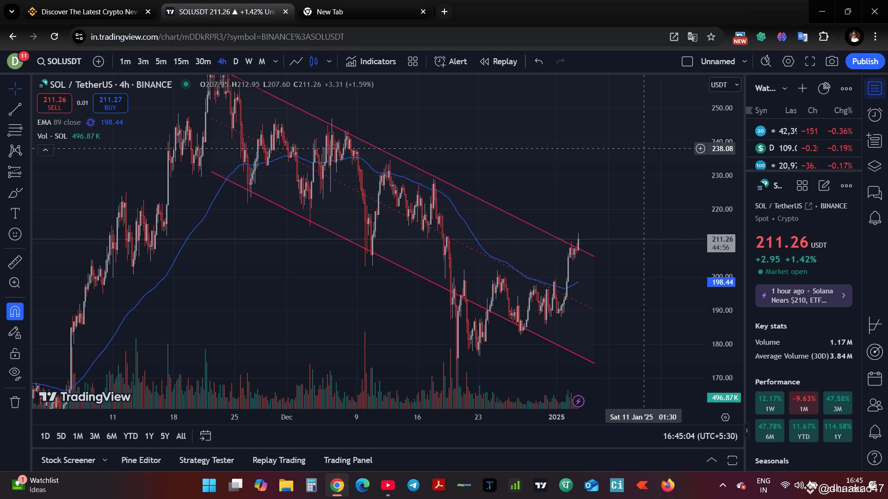Click the red 211.26 SELL button
This screenshot has width=888, height=499.
pyautogui.click(x=55, y=103)
